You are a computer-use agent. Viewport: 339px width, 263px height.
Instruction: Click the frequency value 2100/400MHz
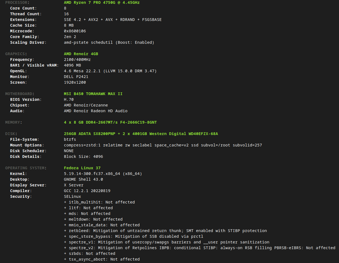point(77,60)
